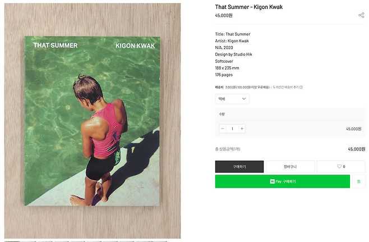Click the Artist: Kigon Kwak description line
Viewport: 369px width, 242px height.
pyautogui.click(x=232, y=41)
